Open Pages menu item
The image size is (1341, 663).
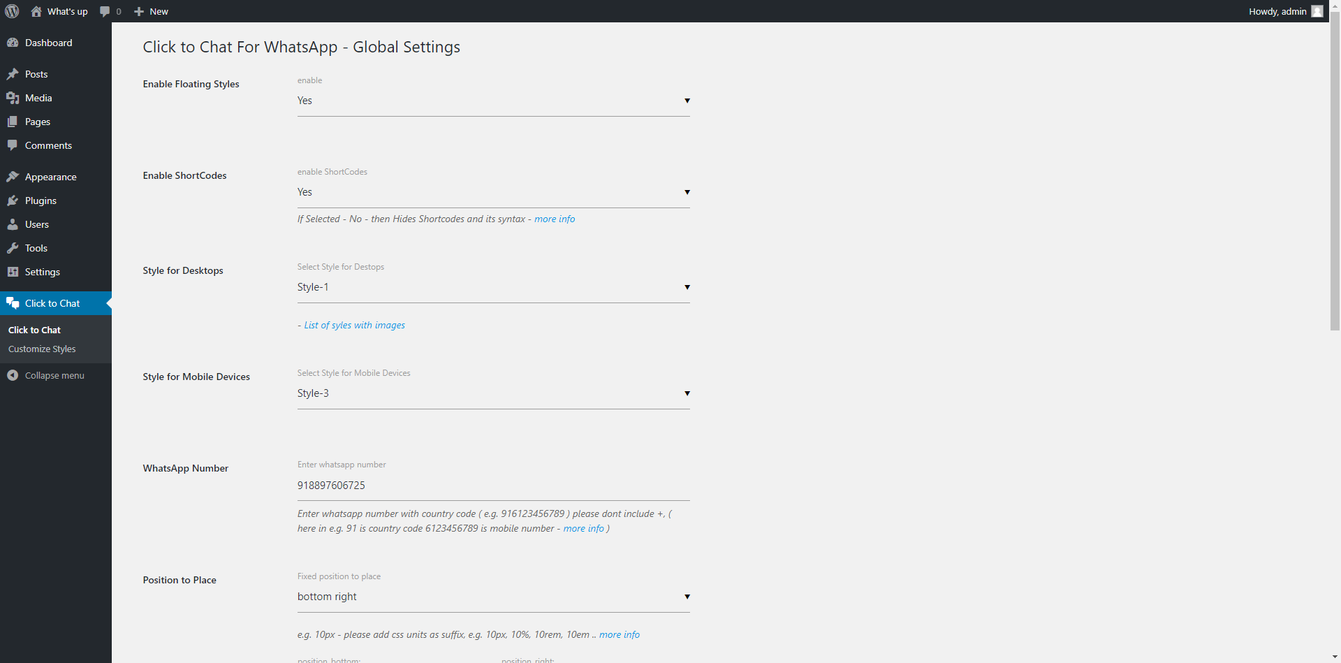pyautogui.click(x=56, y=122)
